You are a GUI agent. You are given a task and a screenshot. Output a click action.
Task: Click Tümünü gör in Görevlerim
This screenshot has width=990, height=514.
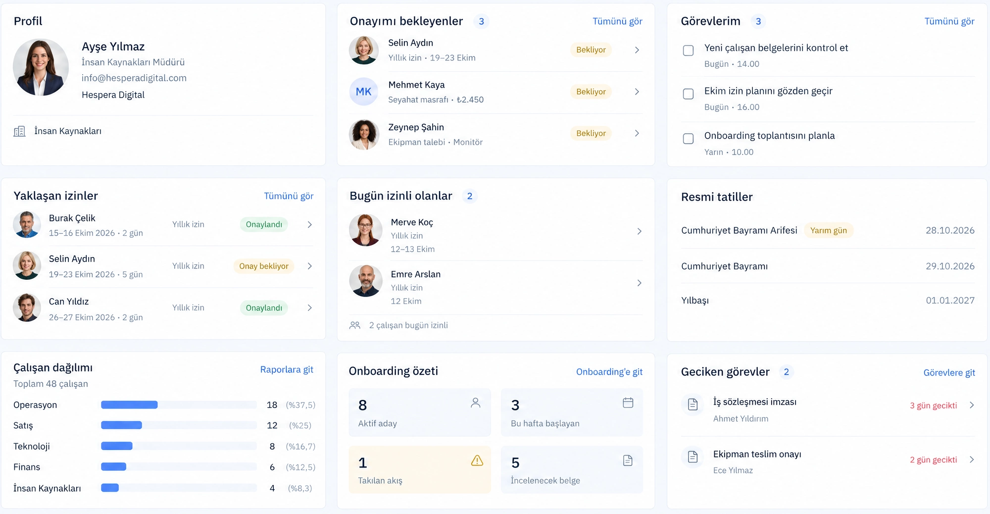point(949,21)
